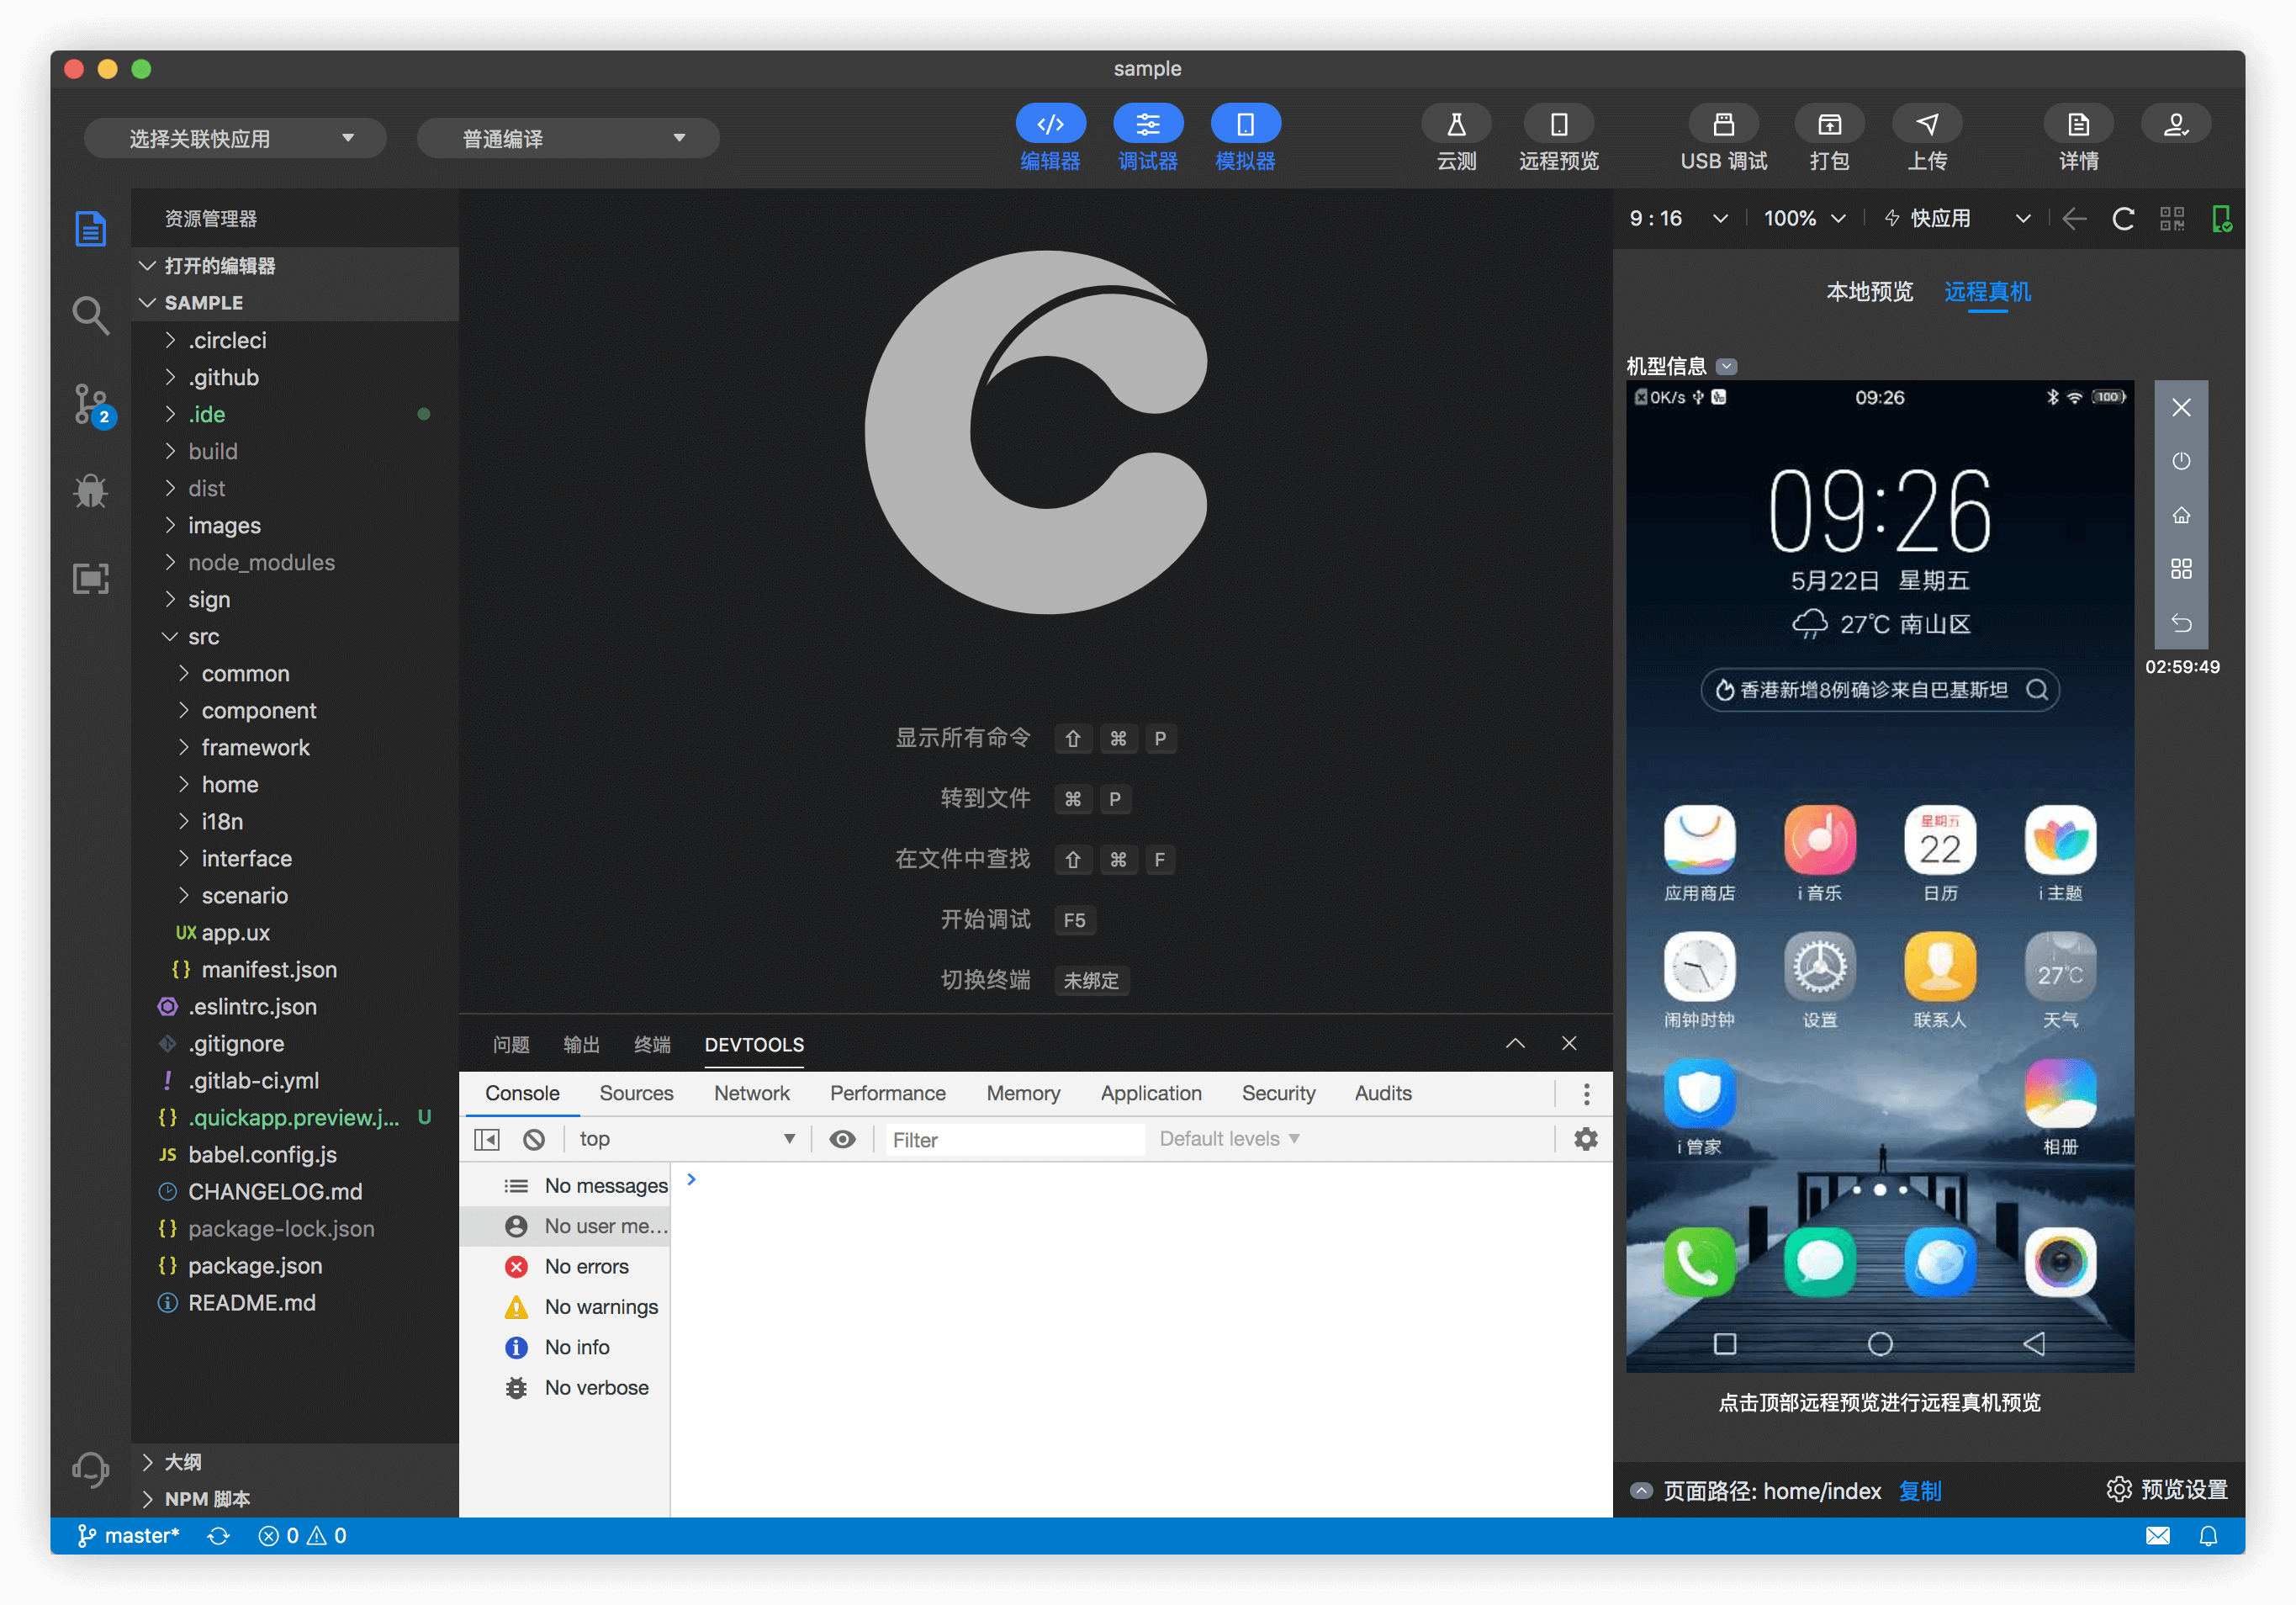The width and height of the screenshot is (2296, 1605).
Task: Open USB 调试 debugging tool
Action: click(1723, 124)
